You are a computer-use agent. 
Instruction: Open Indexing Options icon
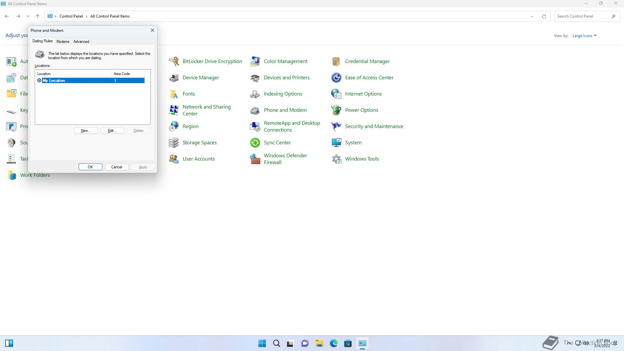click(255, 94)
